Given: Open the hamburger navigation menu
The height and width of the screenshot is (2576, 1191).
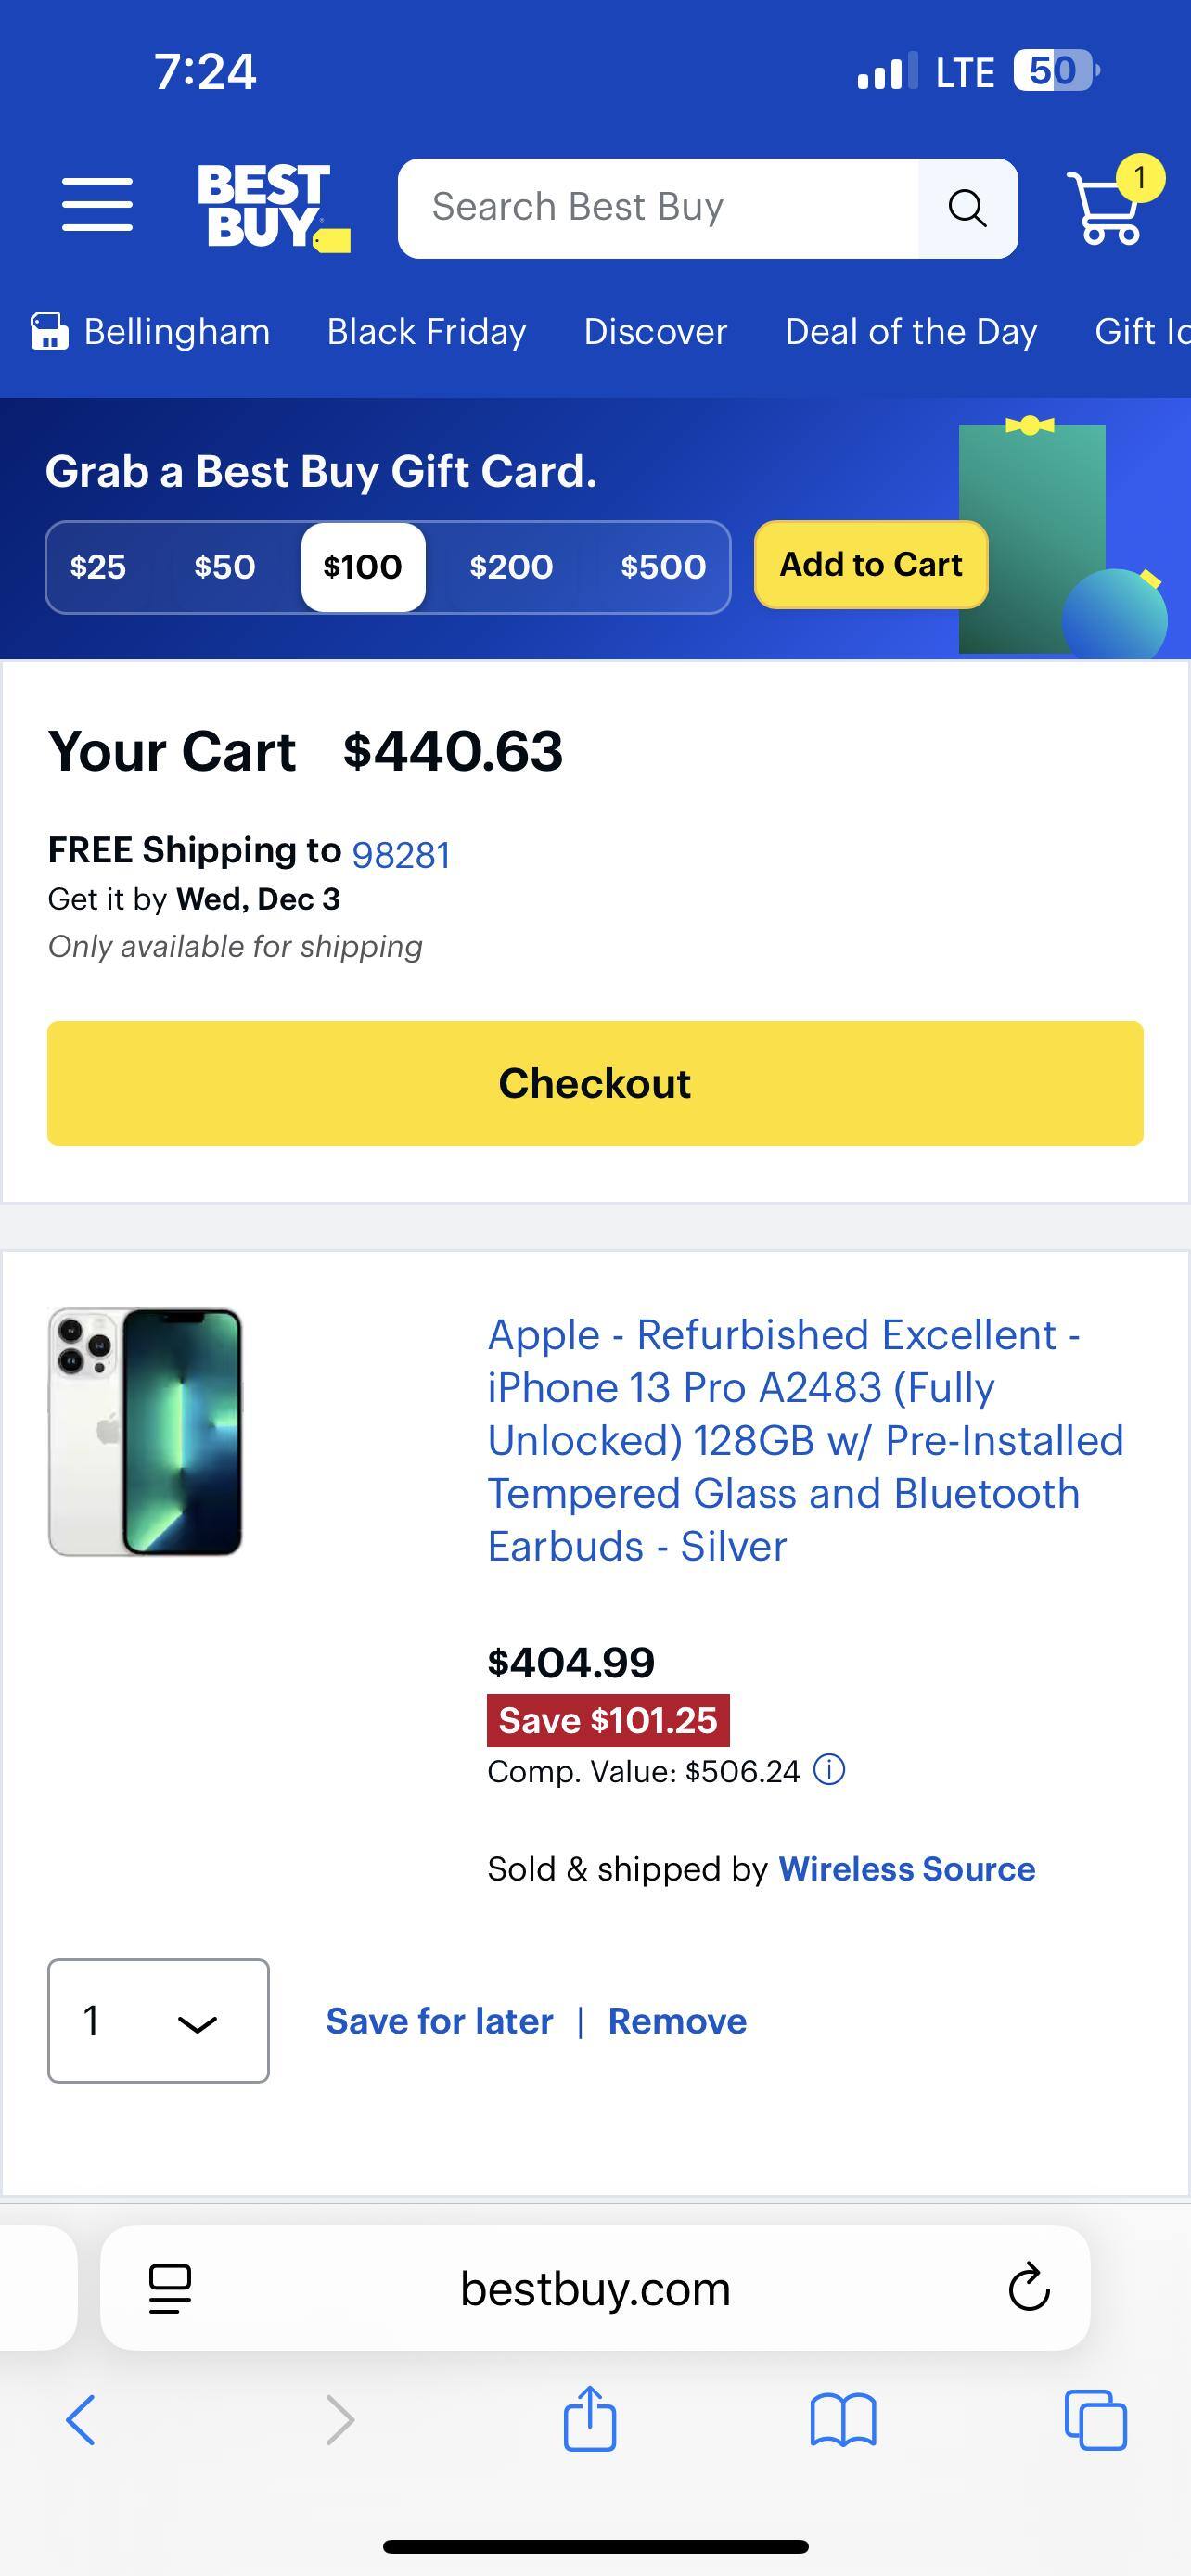Looking at the screenshot, I should click(x=97, y=207).
